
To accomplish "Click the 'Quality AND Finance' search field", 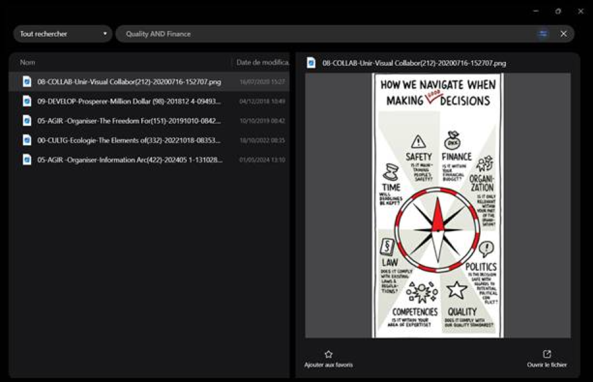I will (322, 34).
